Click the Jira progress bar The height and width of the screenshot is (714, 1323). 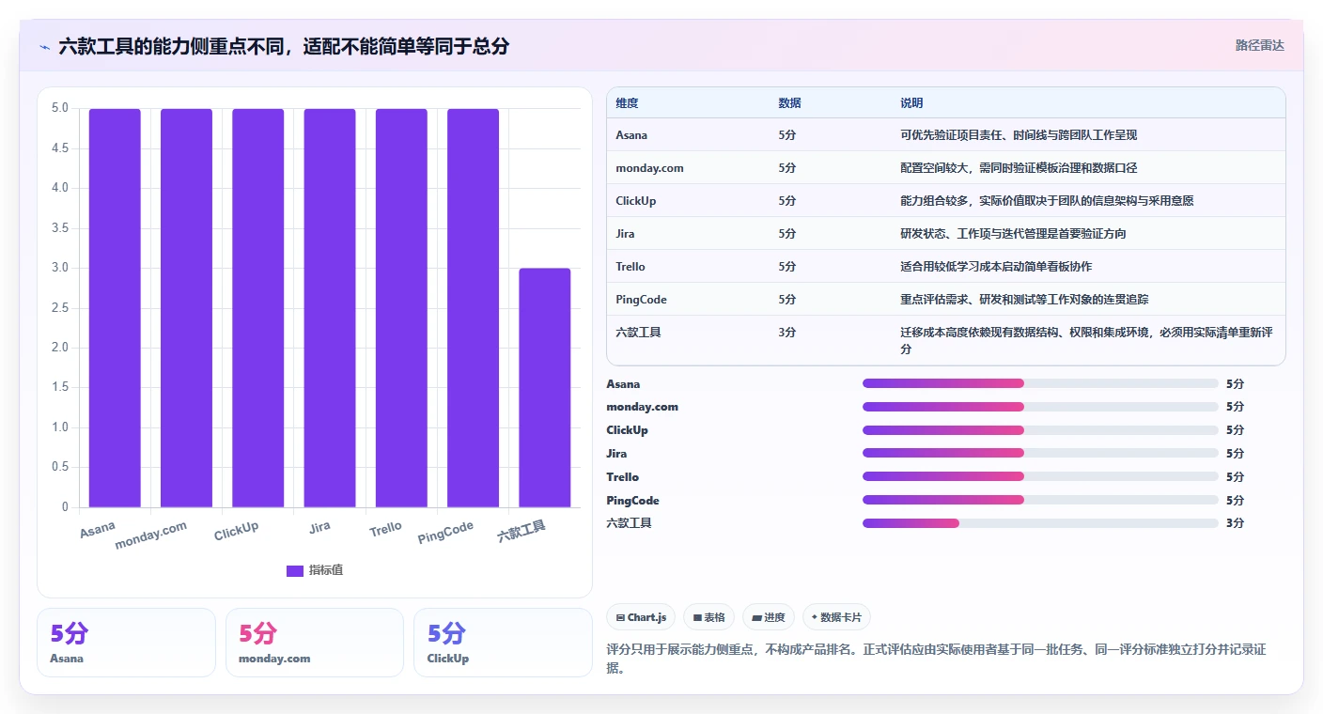click(x=1040, y=453)
